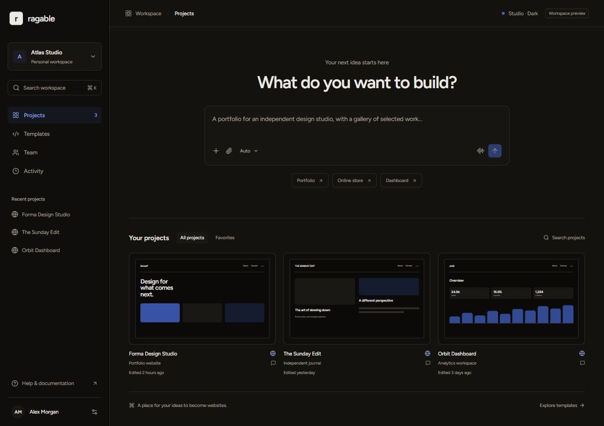The width and height of the screenshot is (604, 426).
Task: Click The Sunday Edit card title
Action: click(302, 354)
